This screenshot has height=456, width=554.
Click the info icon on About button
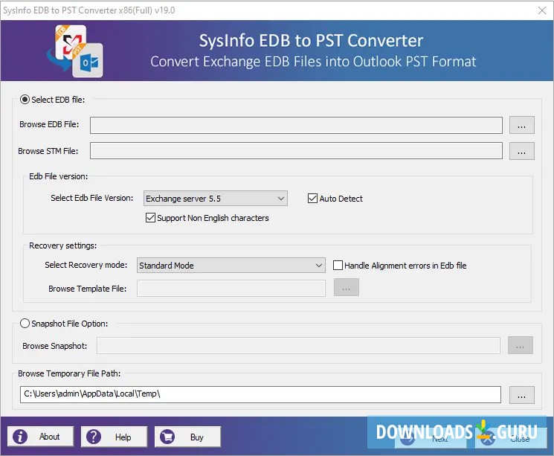point(20,437)
